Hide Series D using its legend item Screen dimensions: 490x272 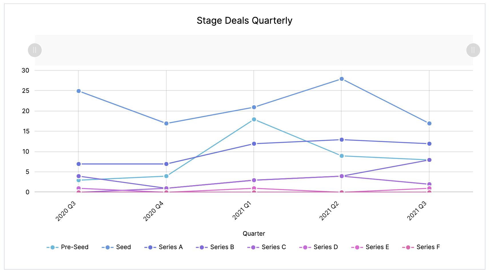click(x=318, y=247)
